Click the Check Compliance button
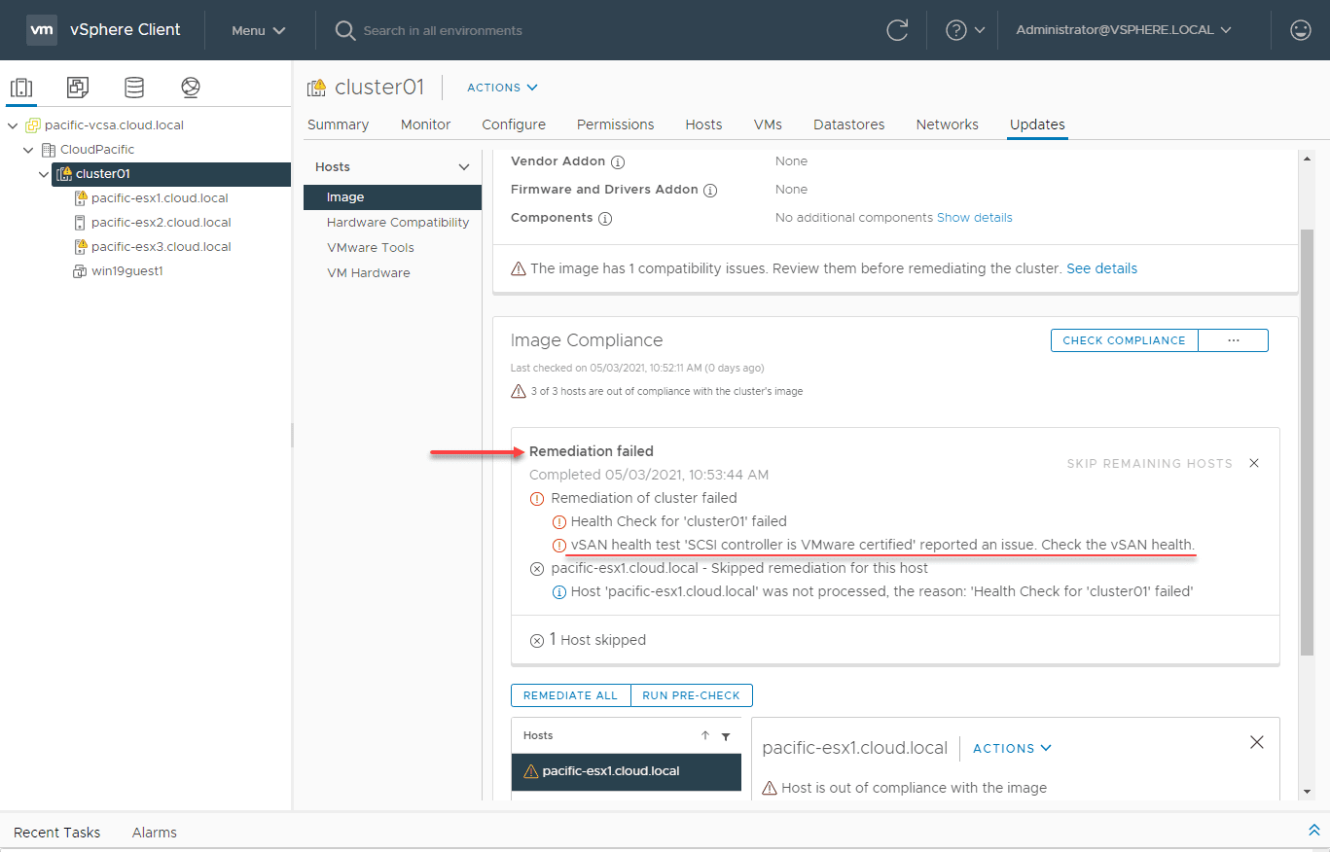The height and width of the screenshot is (852, 1330). point(1124,340)
